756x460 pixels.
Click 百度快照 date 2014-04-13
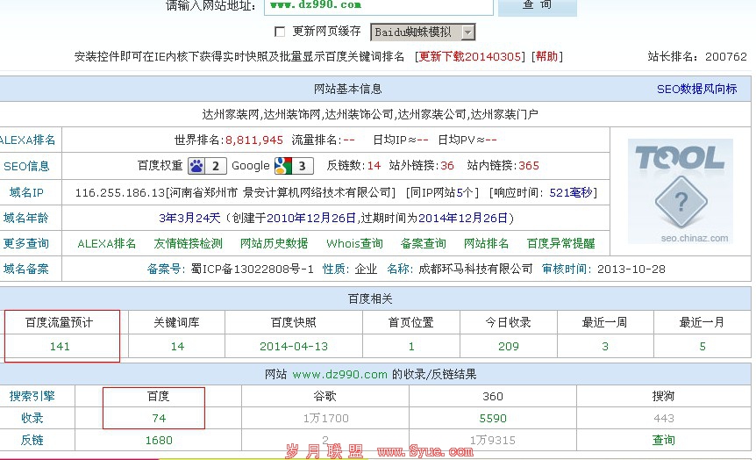coord(294,347)
